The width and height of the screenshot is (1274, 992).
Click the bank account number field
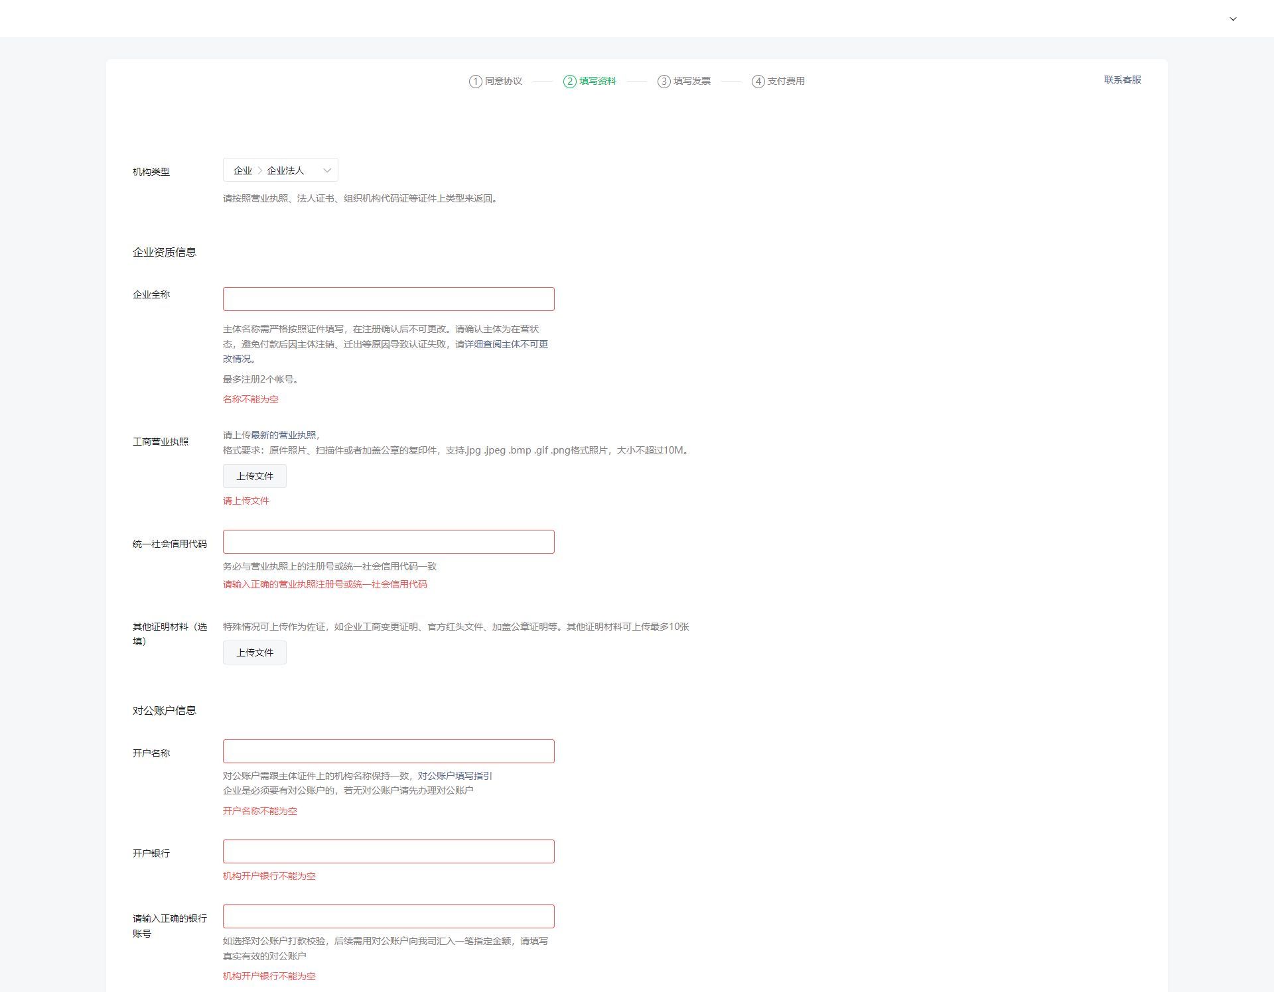click(x=388, y=916)
